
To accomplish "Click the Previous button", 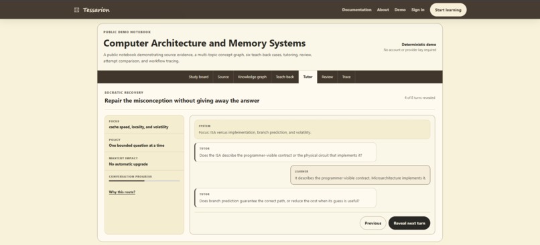I will click(x=373, y=223).
